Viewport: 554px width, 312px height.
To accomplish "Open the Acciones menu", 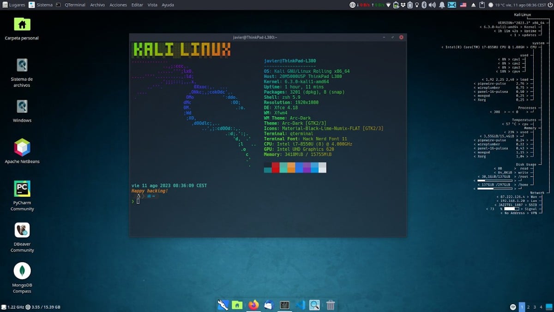I will coord(118,5).
